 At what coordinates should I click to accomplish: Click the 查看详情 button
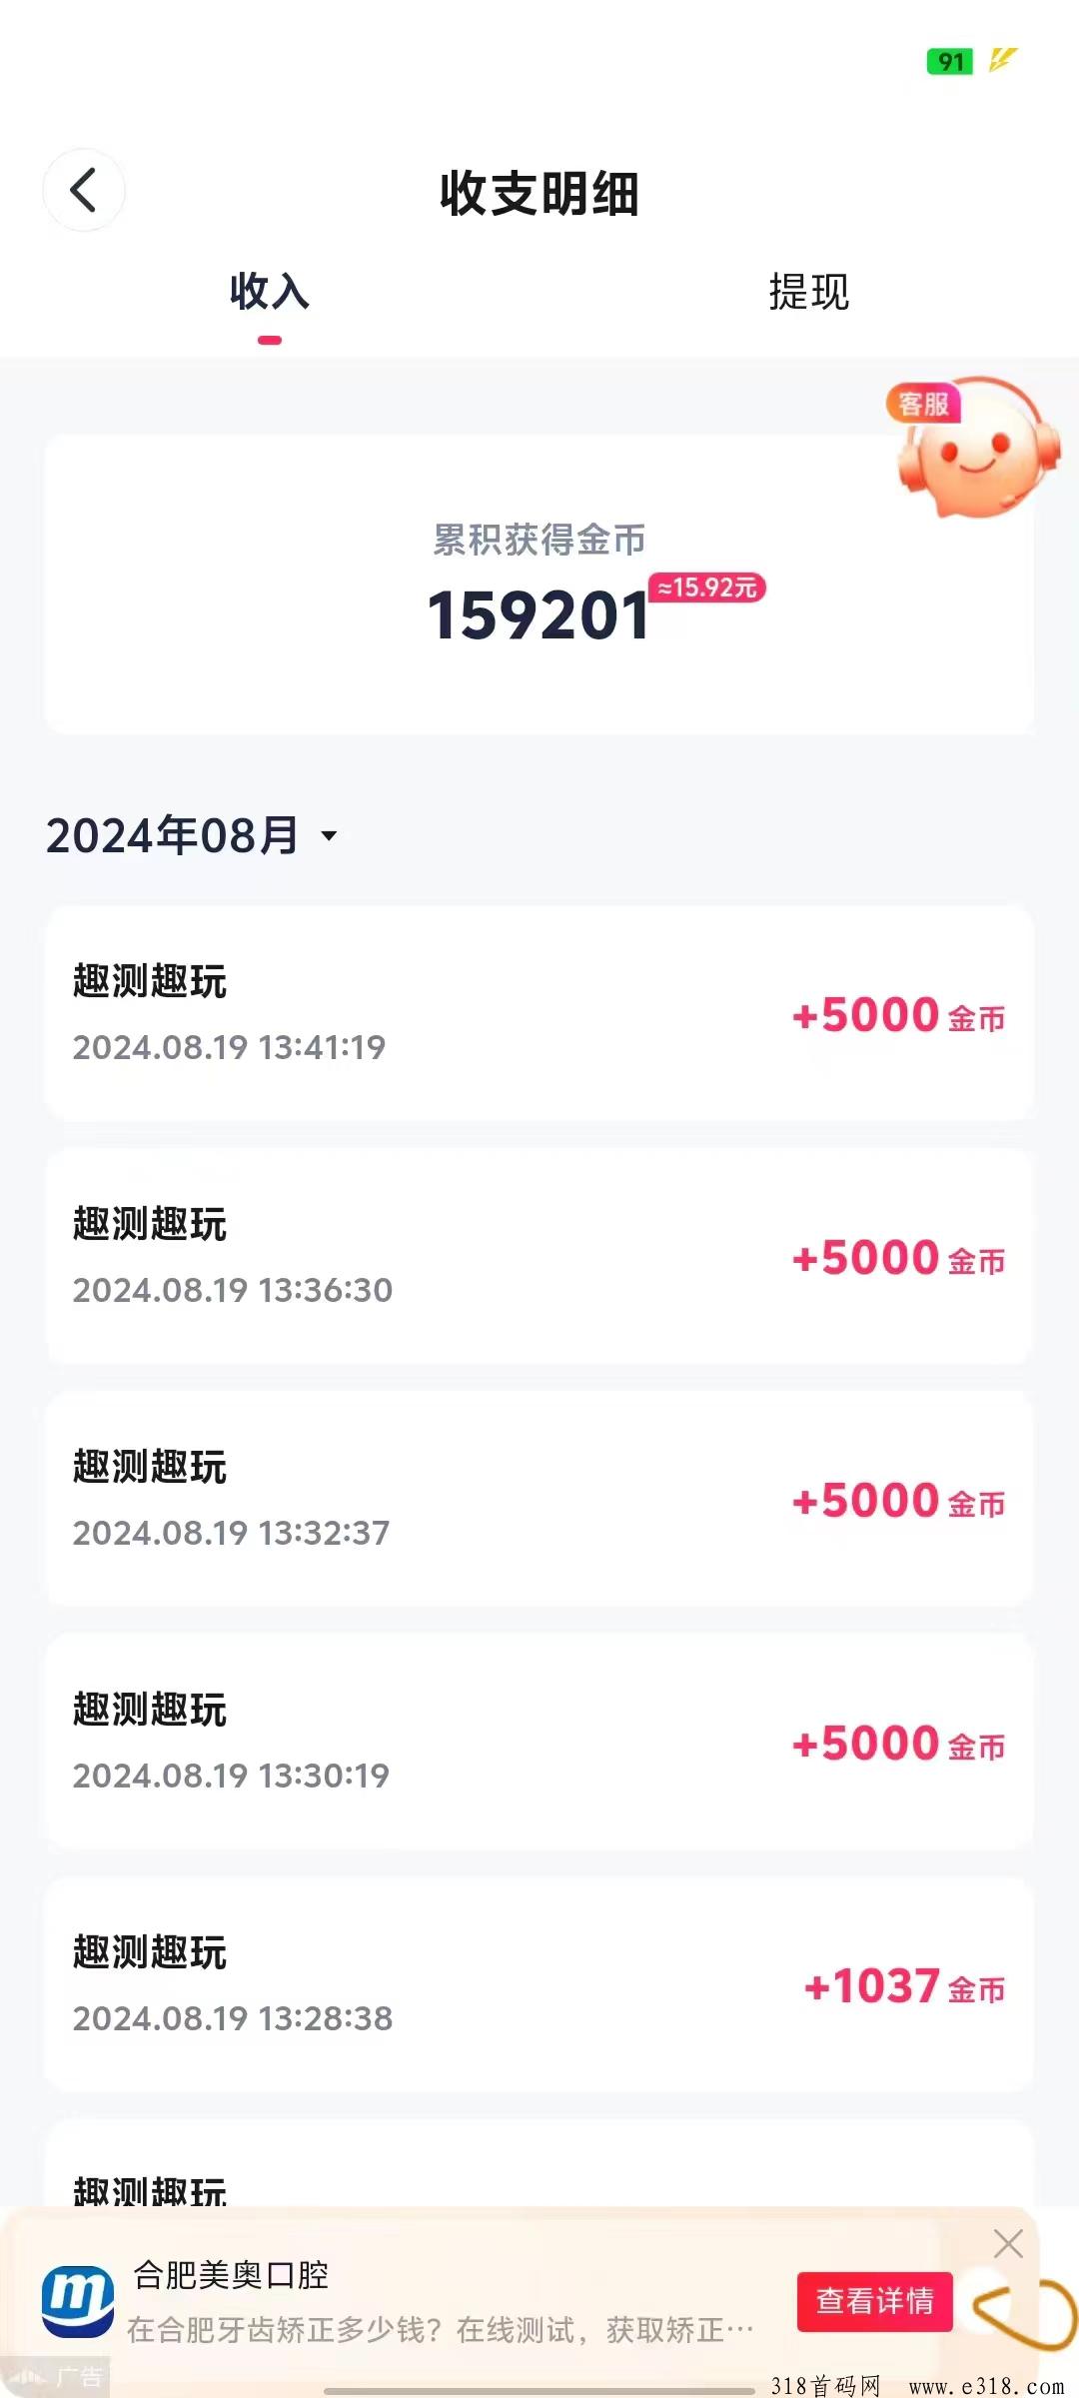[x=874, y=2301]
